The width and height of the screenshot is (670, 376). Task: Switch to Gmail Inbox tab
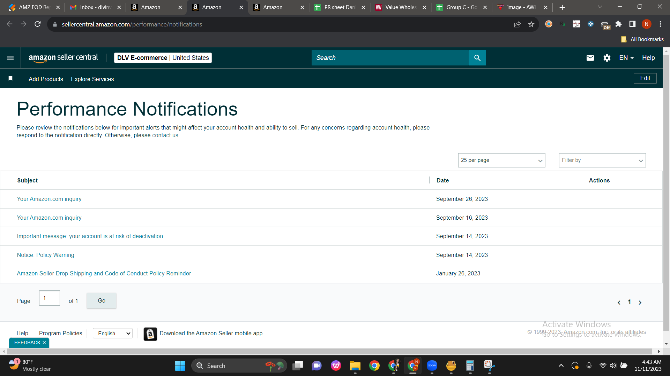(x=95, y=7)
